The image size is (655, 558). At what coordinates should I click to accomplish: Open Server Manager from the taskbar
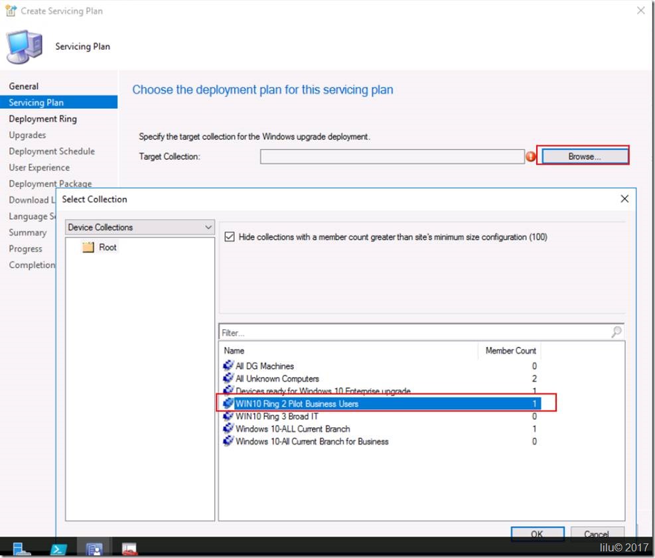click(x=21, y=549)
